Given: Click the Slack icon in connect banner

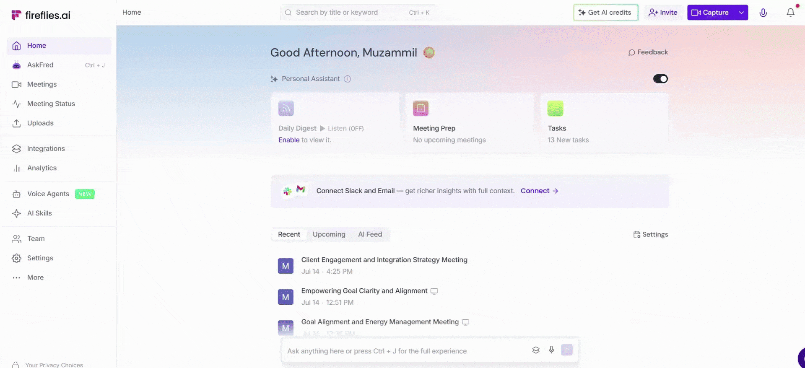Looking at the screenshot, I should point(287,192).
